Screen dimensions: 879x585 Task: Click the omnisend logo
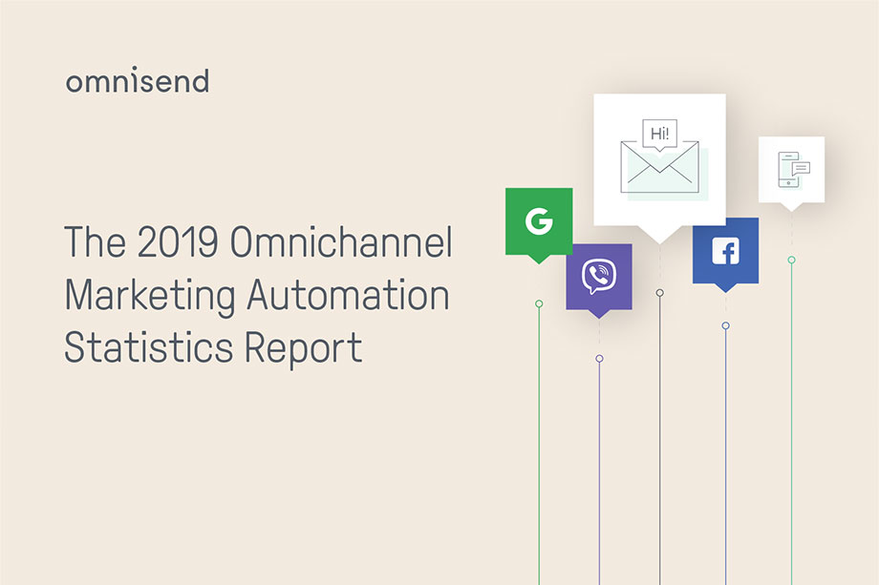click(138, 79)
